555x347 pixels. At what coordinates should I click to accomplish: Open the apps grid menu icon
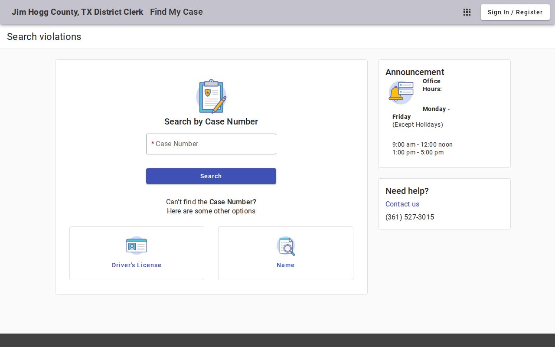(467, 12)
